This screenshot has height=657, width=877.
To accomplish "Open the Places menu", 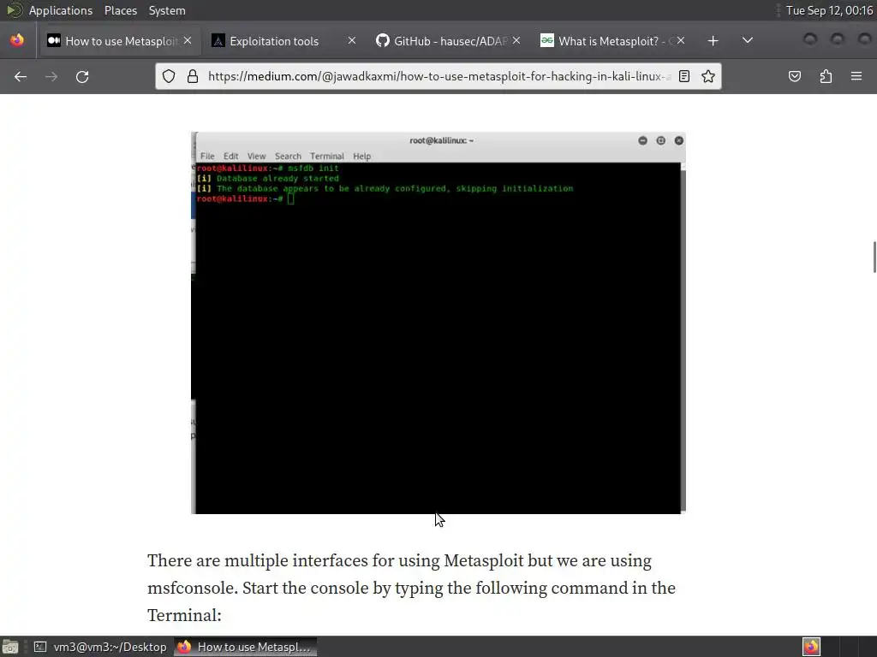I will pos(120,10).
